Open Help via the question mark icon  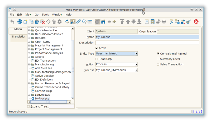[x=20, y=22]
